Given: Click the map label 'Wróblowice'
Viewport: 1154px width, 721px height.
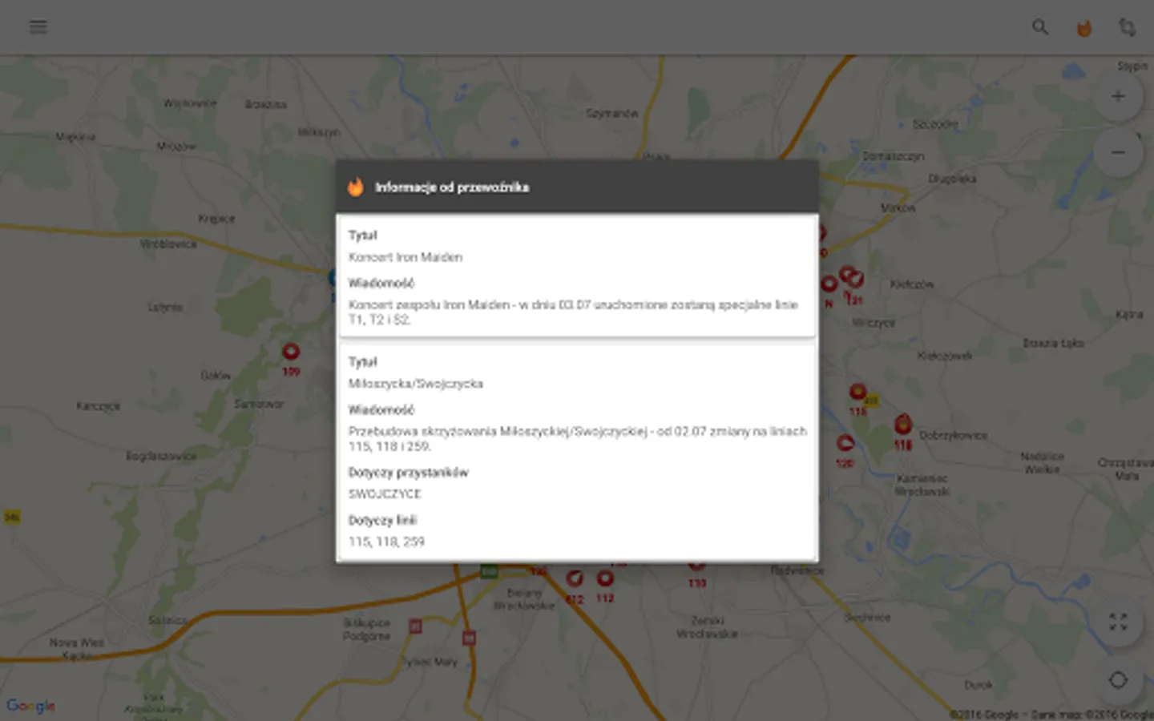Looking at the screenshot, I should coord(168,244).
